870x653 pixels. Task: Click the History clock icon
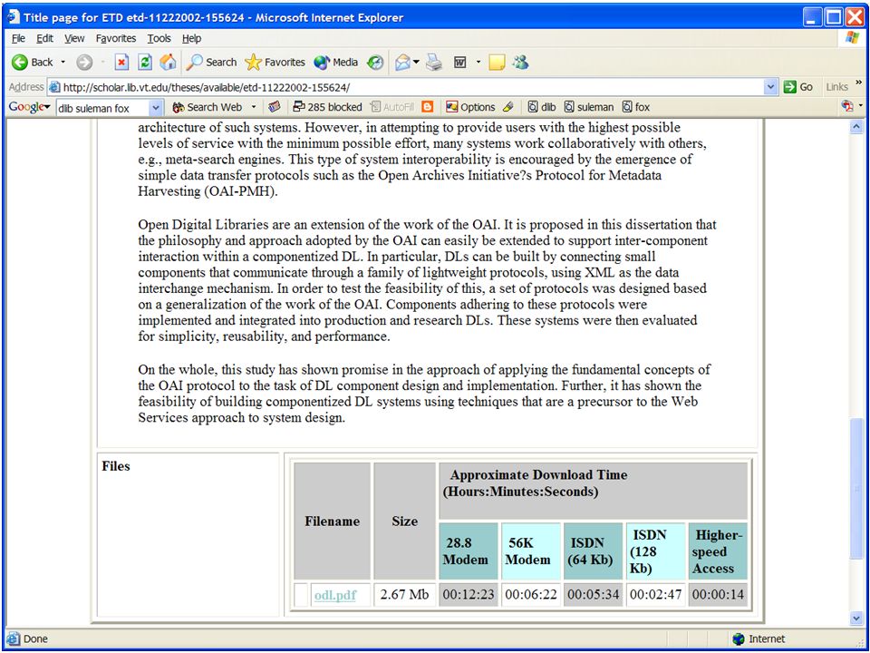pos(375,63)
